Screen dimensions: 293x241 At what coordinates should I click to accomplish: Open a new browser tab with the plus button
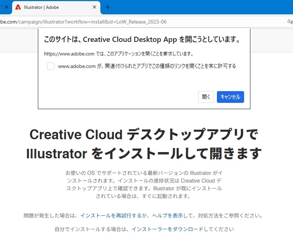pos(108,7)
